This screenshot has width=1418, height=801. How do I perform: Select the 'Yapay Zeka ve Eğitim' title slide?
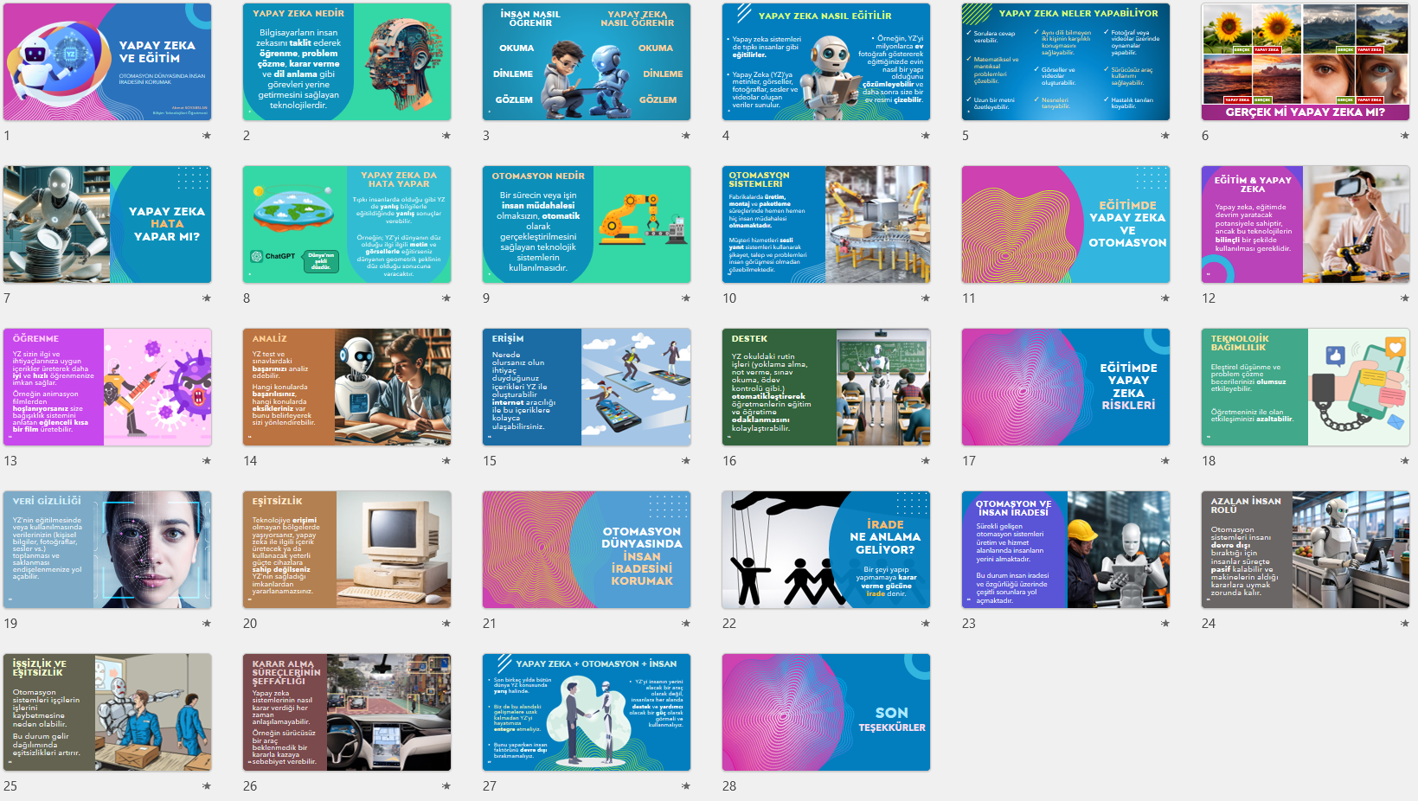click(107, 62)
